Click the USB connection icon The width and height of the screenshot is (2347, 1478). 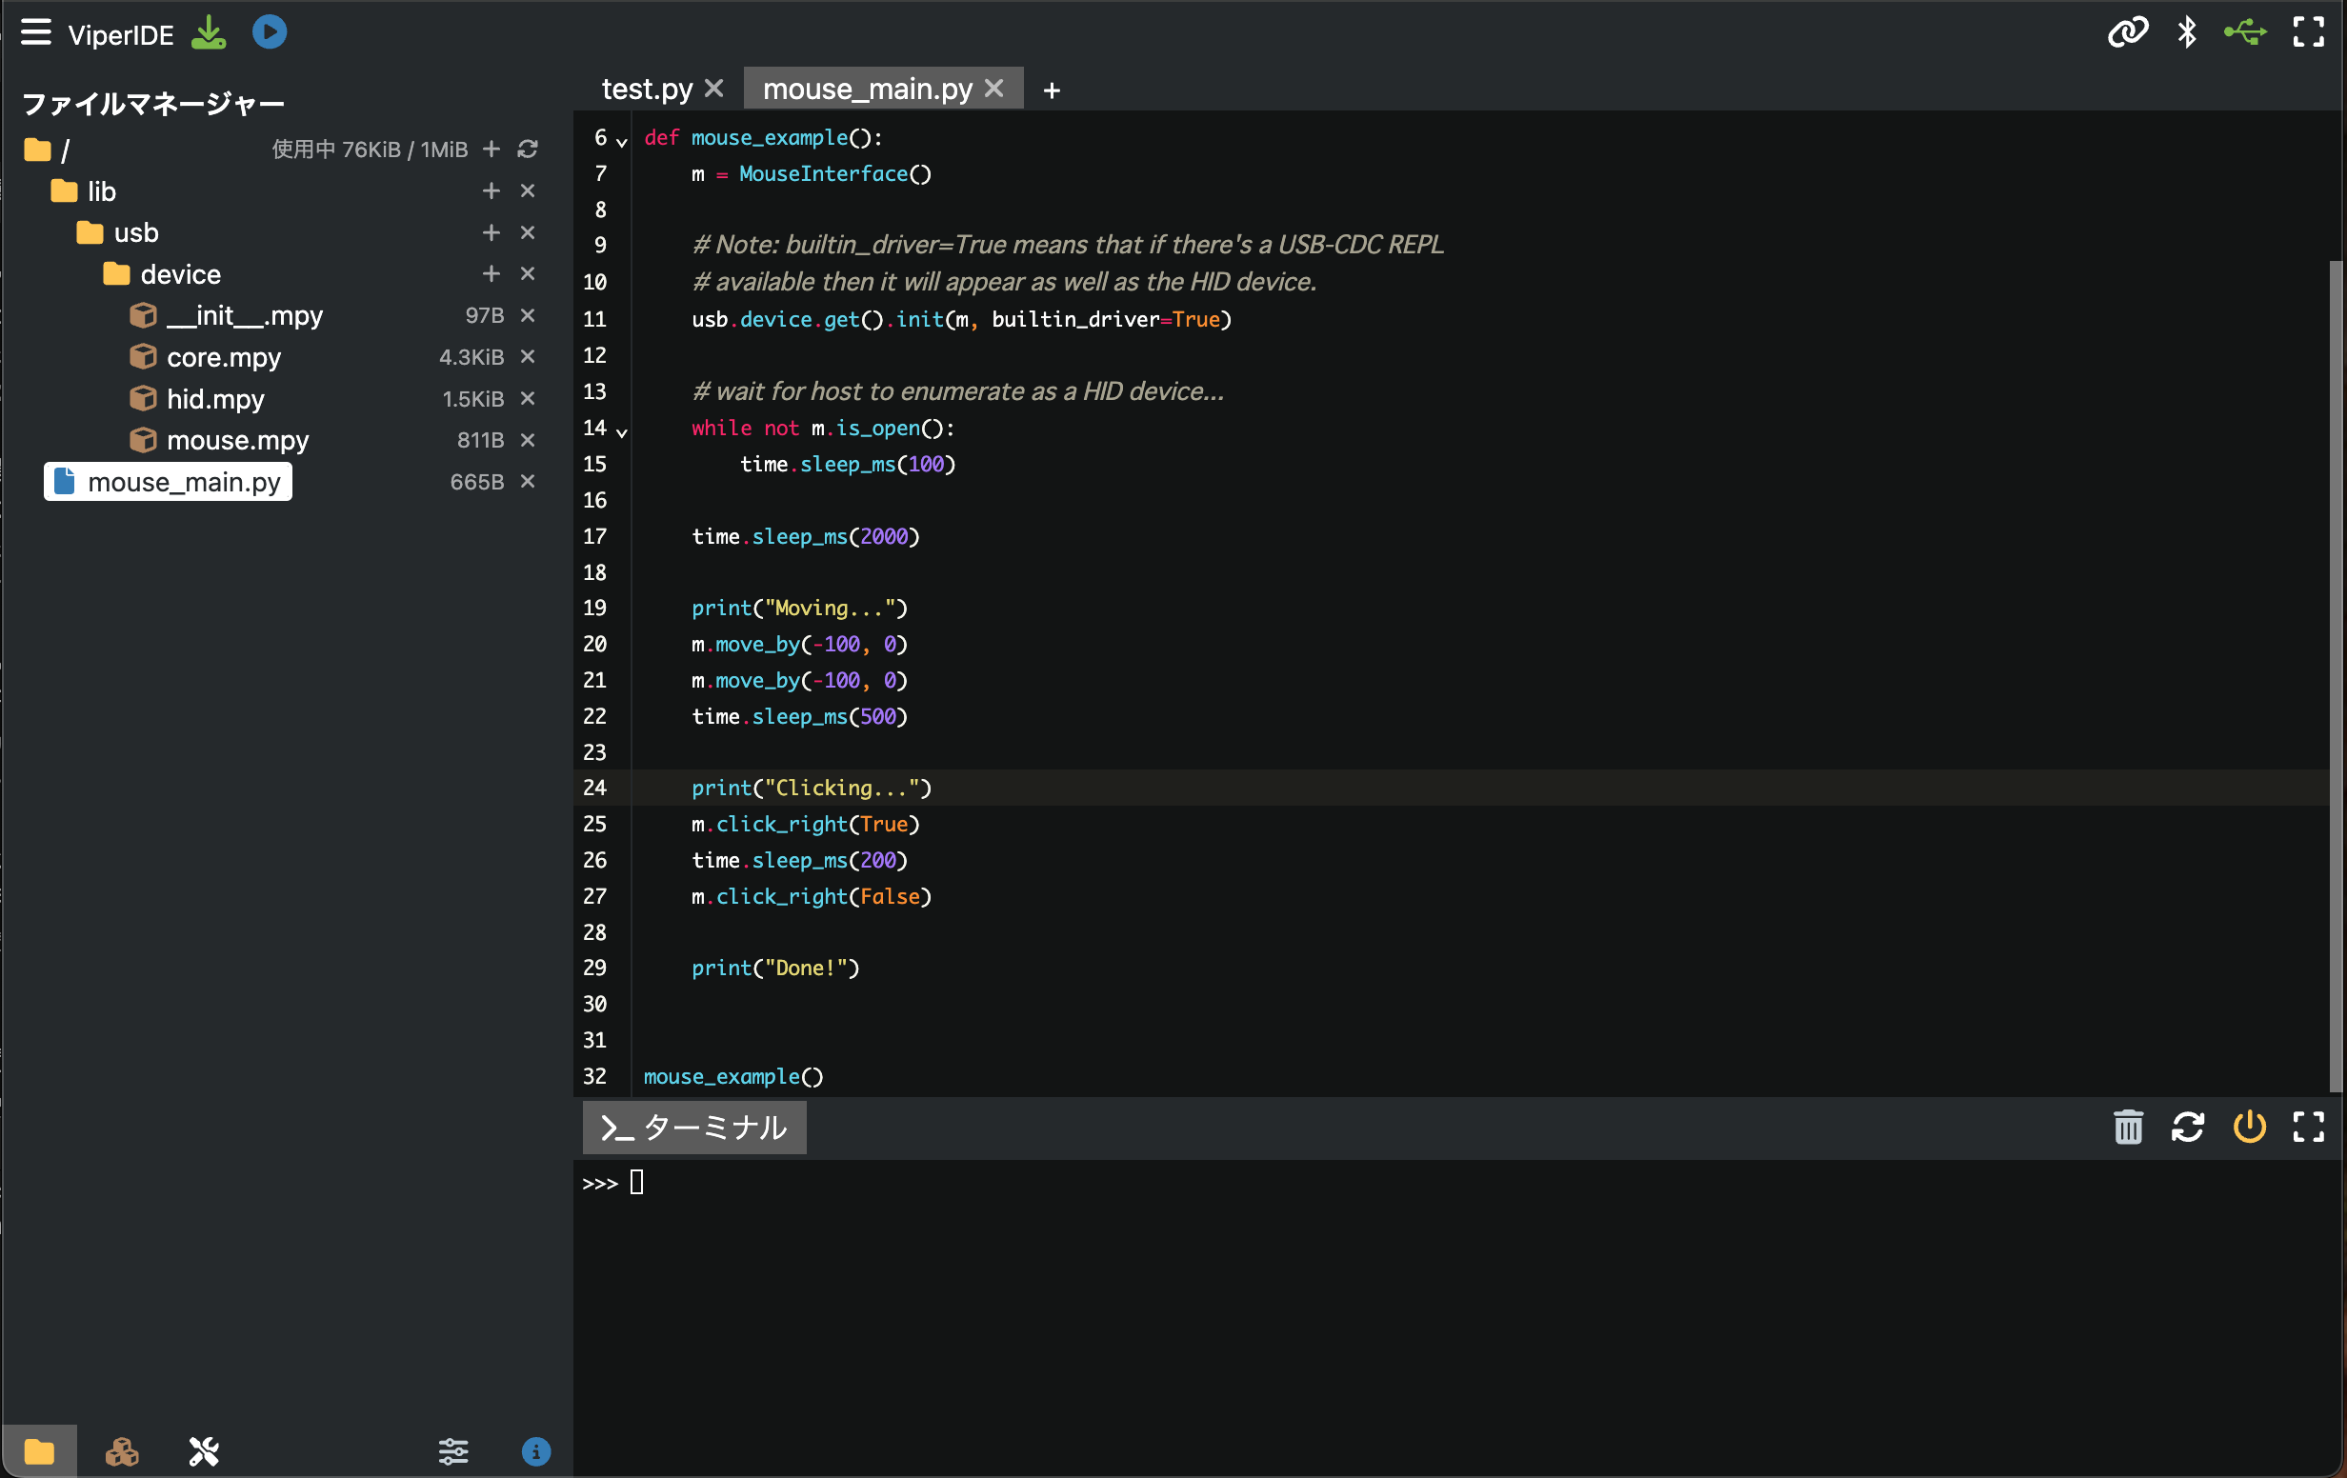click(x=2245, y=32)
